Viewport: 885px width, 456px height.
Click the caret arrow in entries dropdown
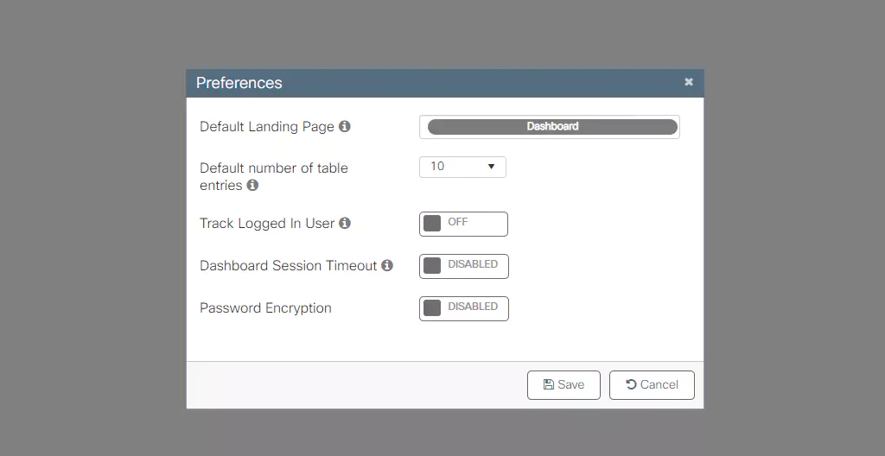(491, 167)
